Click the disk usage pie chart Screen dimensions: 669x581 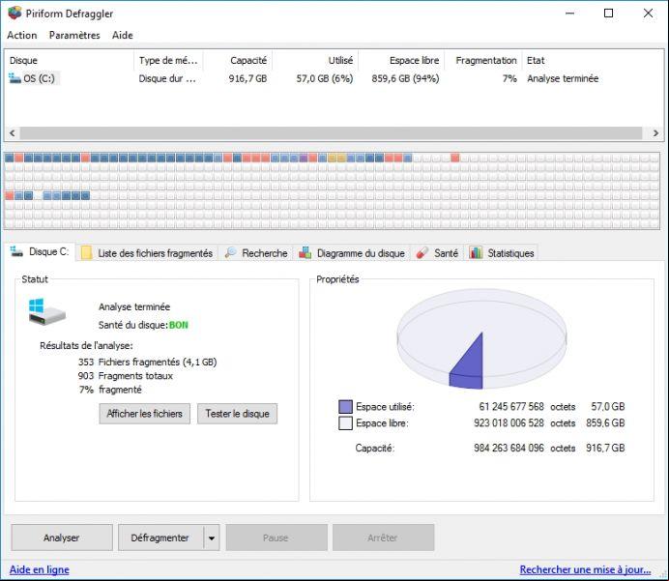481,338
